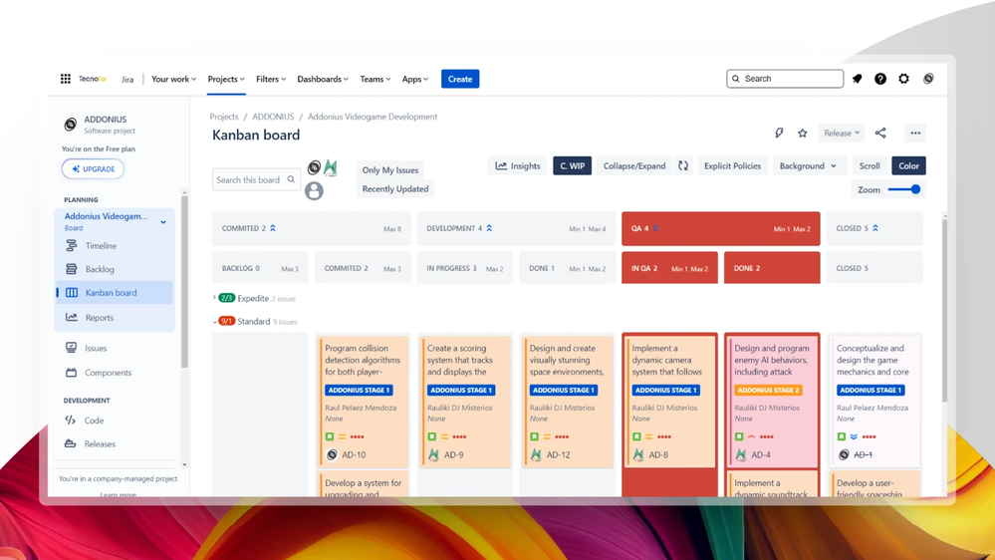Screen dimensions: 995x560
Task: Click the ADDONIUS STAGE 1 label on AD-8
Action: pyautogui.click(x=665, y=390)
